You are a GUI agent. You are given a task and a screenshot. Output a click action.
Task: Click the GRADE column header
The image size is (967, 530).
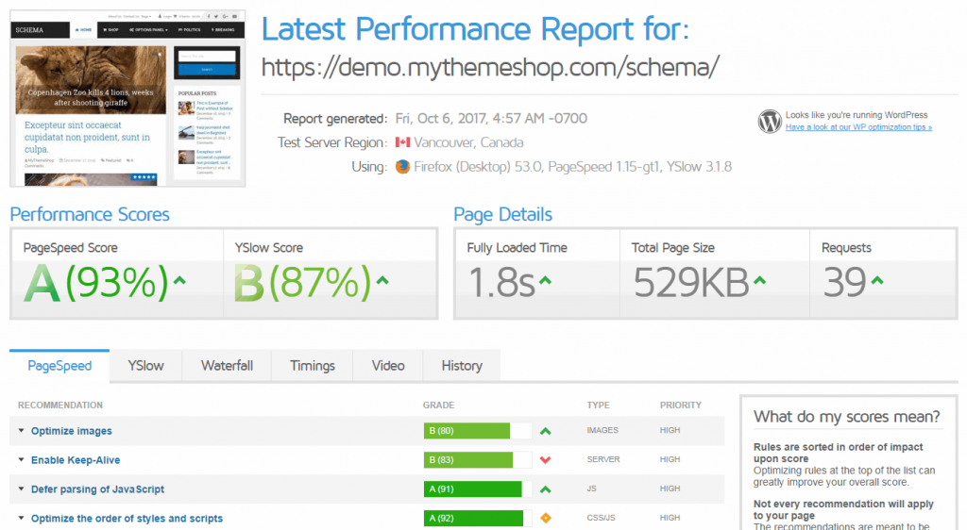(x=438, y=405)
